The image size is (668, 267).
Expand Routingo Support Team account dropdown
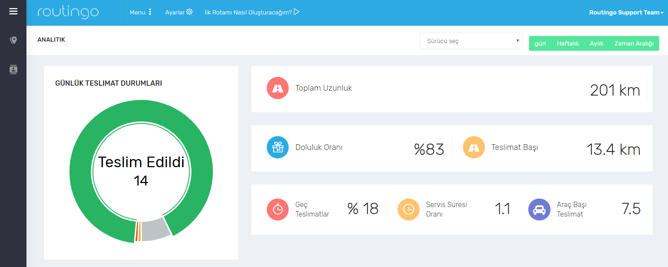pyautogui.click(x=626, y=12)
